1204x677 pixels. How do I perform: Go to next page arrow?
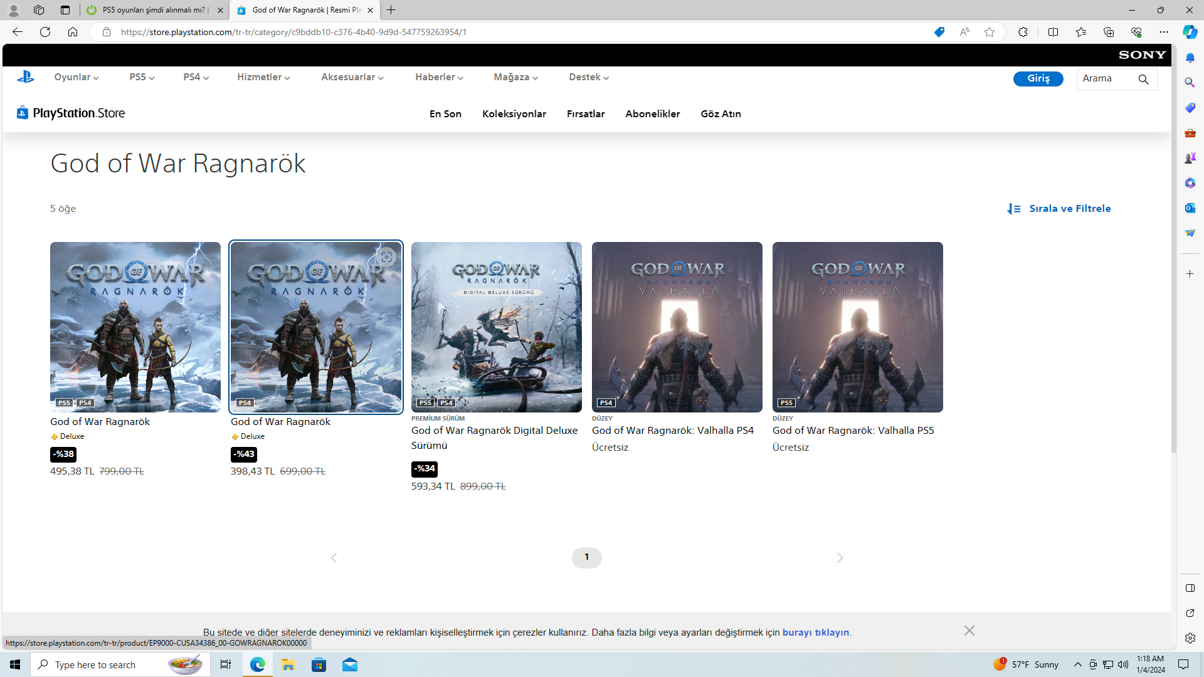pyautogui.click(x=840, y=558)
